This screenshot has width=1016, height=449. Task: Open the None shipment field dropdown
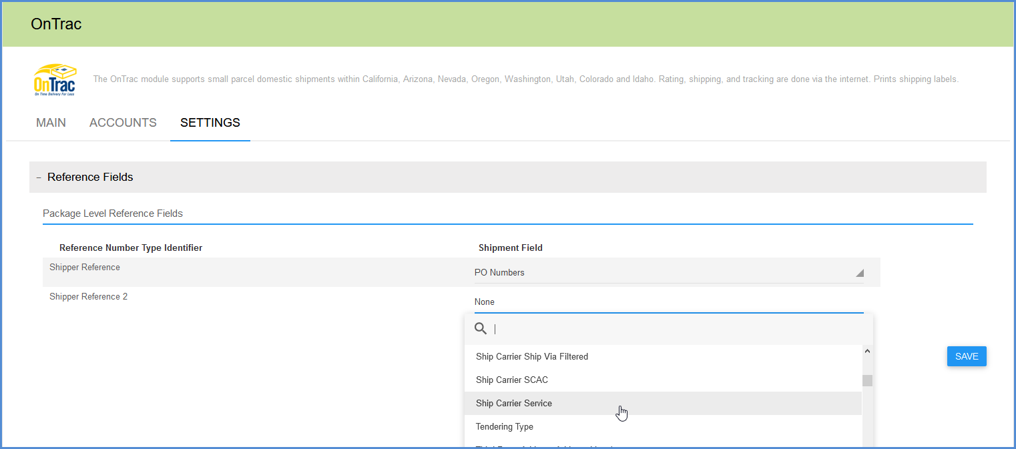click(x=668, y=302)
